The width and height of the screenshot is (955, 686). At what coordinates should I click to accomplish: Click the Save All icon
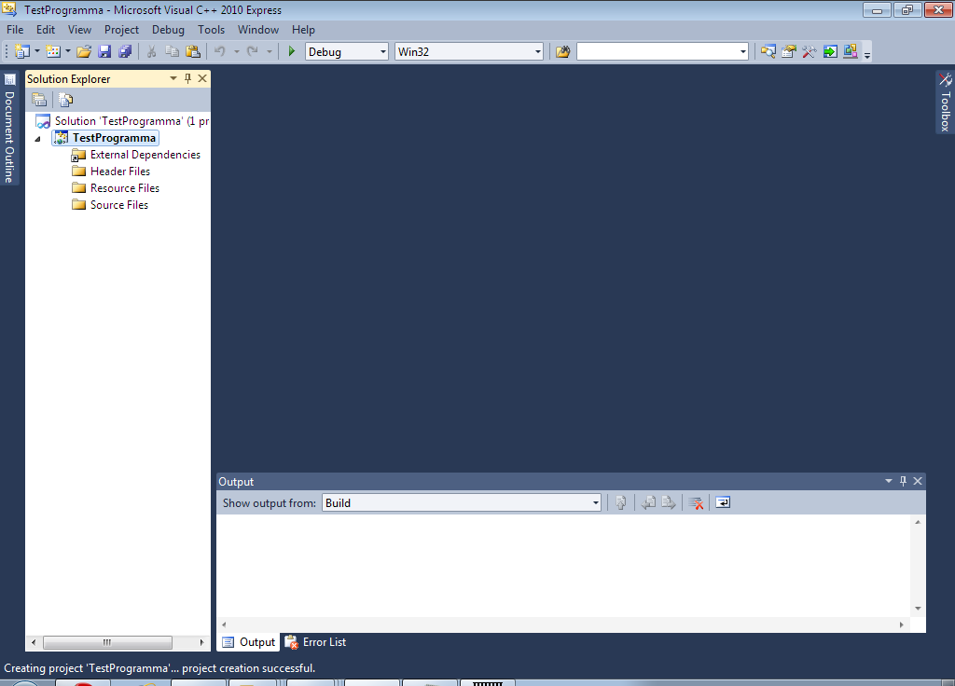click(x=125, y=52)
